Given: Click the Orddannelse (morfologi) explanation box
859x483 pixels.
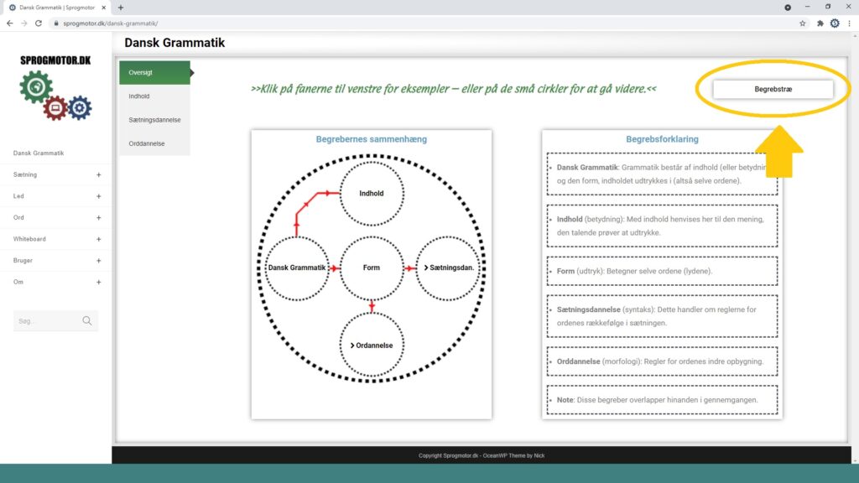Looking at the screenshot, I should click(662, 361).
